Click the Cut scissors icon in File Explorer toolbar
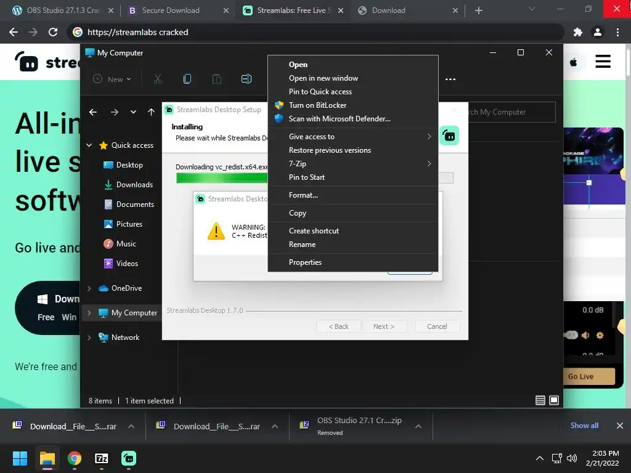Screen dimensions: 631x473 click(157, 79)
